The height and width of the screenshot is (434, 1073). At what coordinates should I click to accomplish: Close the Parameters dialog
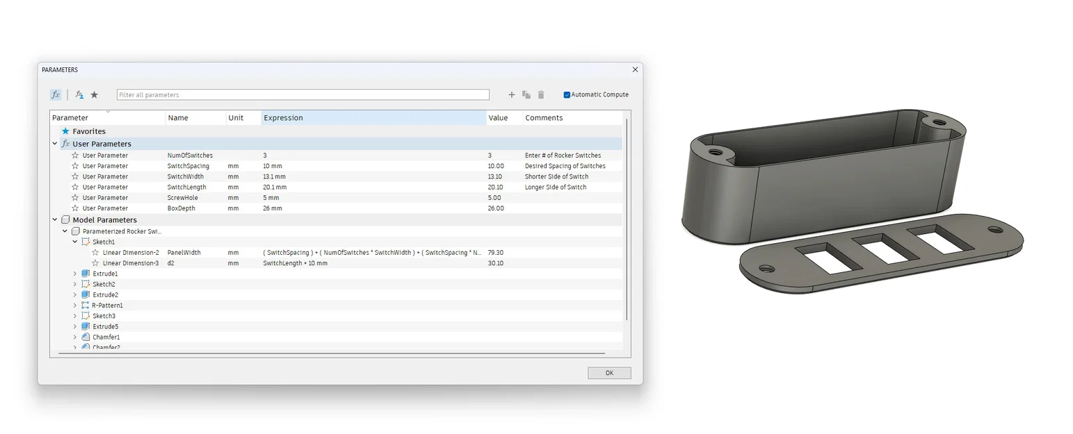(635, 70)
